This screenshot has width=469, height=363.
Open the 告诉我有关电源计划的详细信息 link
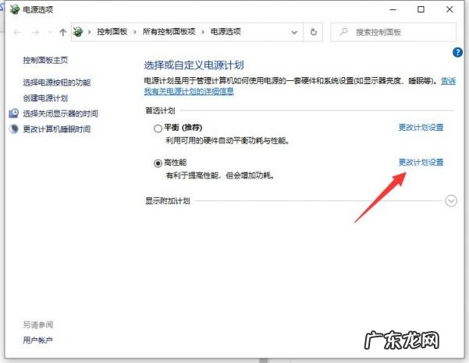click(x=189, y=91)
